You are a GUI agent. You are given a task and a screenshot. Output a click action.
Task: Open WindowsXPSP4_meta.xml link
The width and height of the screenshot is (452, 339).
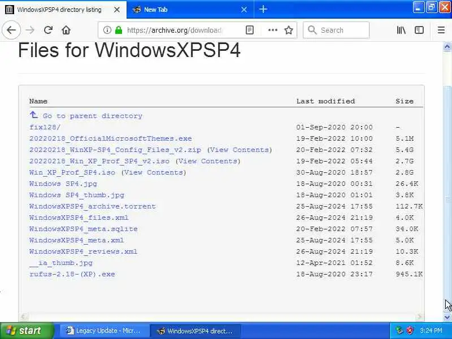[x=77, y=240]
